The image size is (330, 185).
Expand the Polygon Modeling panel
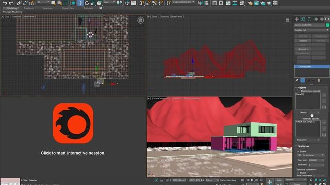12,12
